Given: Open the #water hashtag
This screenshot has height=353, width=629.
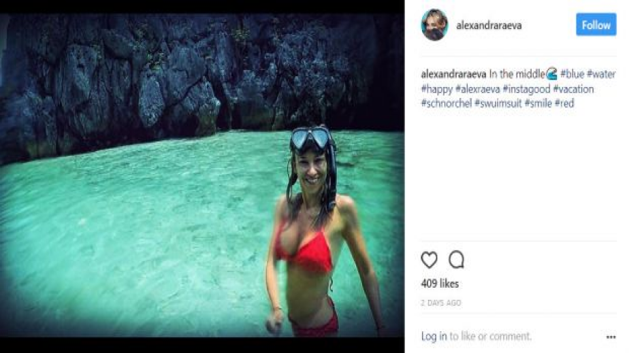Looking at the screenshot, I should click(601, 74).
